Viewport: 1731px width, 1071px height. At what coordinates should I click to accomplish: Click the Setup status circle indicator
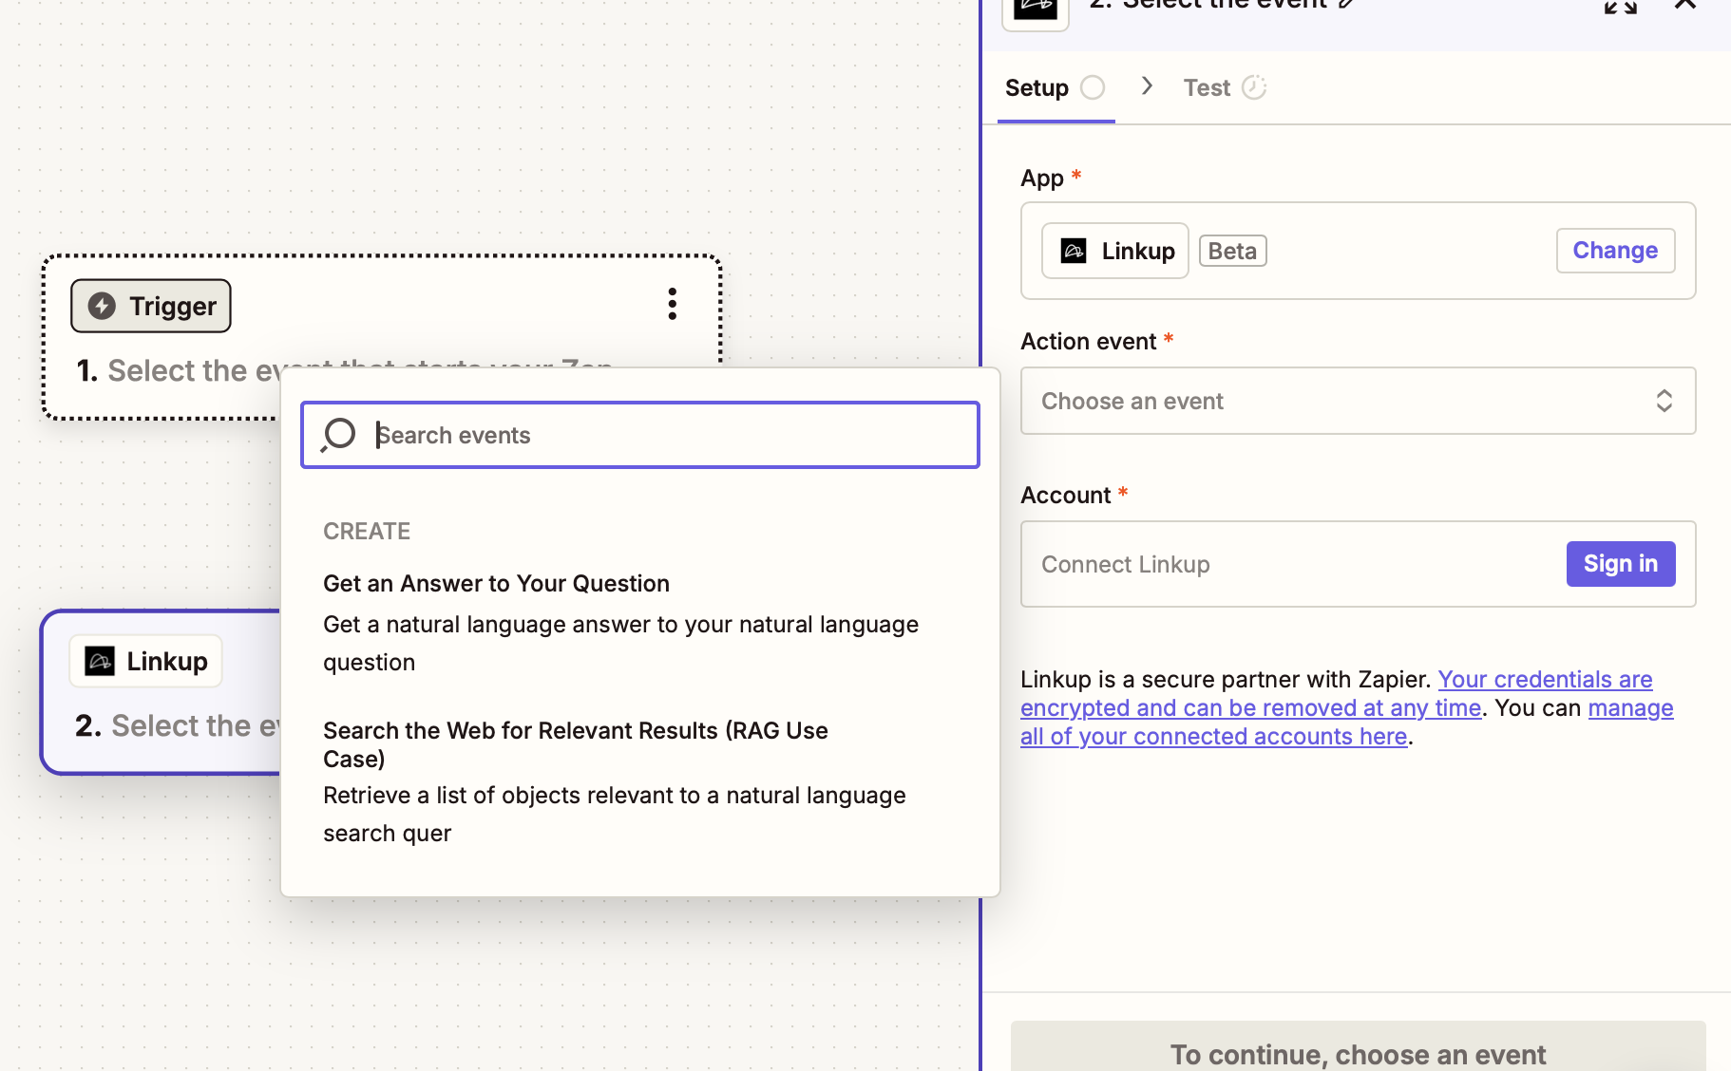click(x=1093, y=87)
